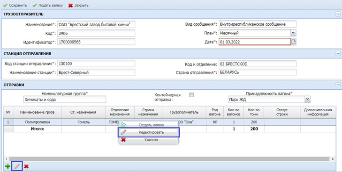
Task: Click the Род вагона column header
Action: [x=215, y=112]
